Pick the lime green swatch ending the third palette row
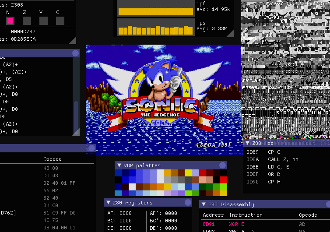330x232 pixels. [x=223, y=187]
